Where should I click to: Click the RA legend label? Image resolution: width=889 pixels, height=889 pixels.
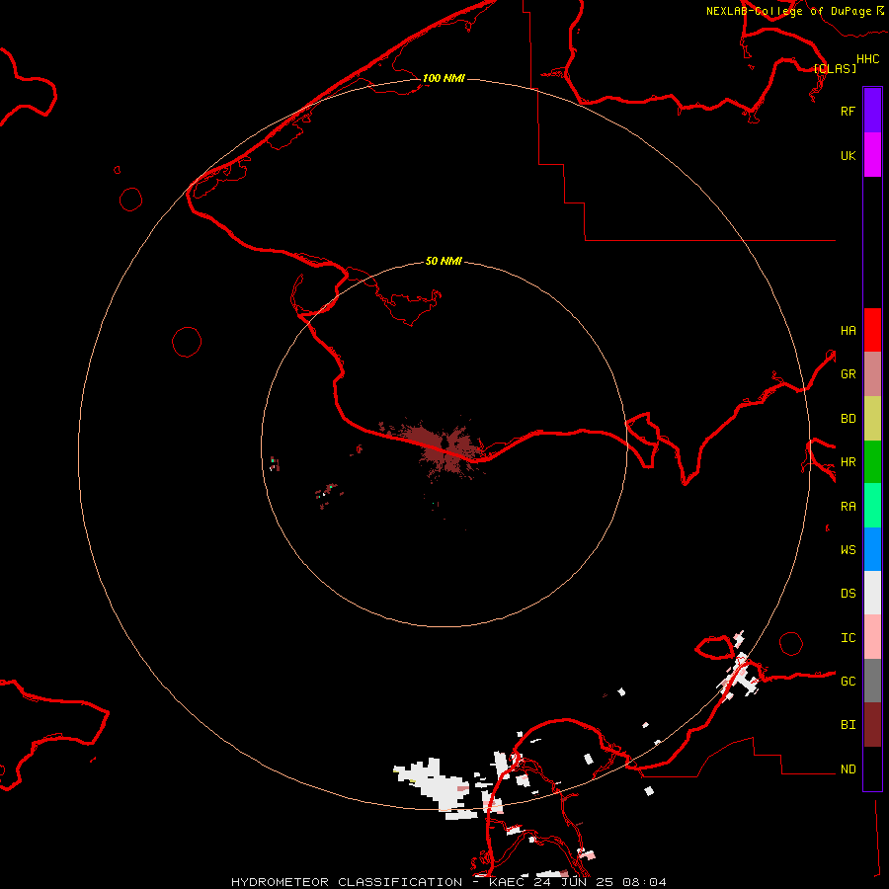pyautogui.click(x=848, y=507)
